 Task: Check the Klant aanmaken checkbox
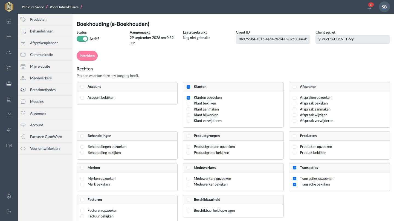point(188,109)
